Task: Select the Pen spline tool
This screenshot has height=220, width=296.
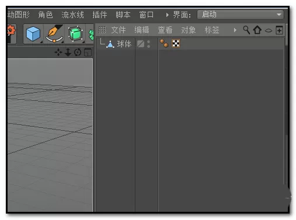Action: 54,34
